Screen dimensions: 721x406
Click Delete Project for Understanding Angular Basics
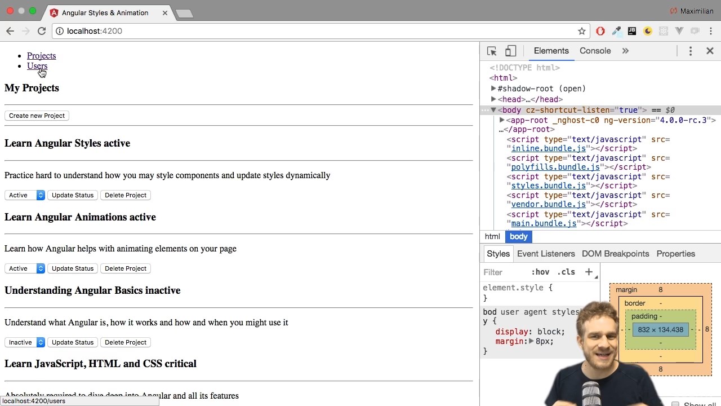126,342
